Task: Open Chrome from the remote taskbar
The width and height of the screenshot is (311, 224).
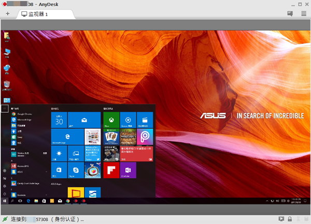Action: click(x=68, y=201)
